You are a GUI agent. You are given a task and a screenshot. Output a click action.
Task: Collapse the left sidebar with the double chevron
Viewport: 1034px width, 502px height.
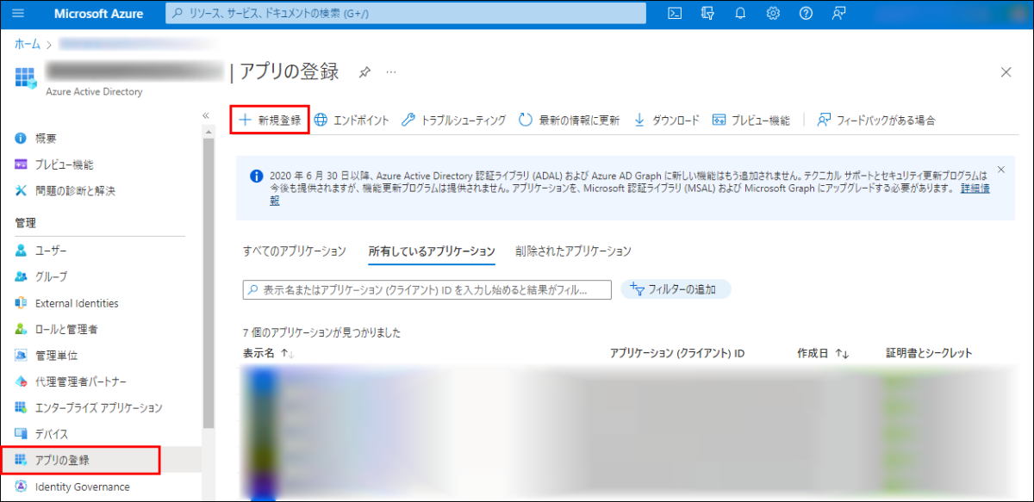(x=206, y=115)
